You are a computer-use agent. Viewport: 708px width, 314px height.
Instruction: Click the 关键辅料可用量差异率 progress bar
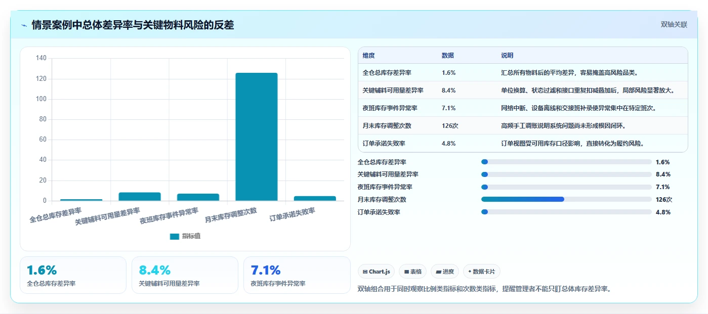(x=566, y=174)
